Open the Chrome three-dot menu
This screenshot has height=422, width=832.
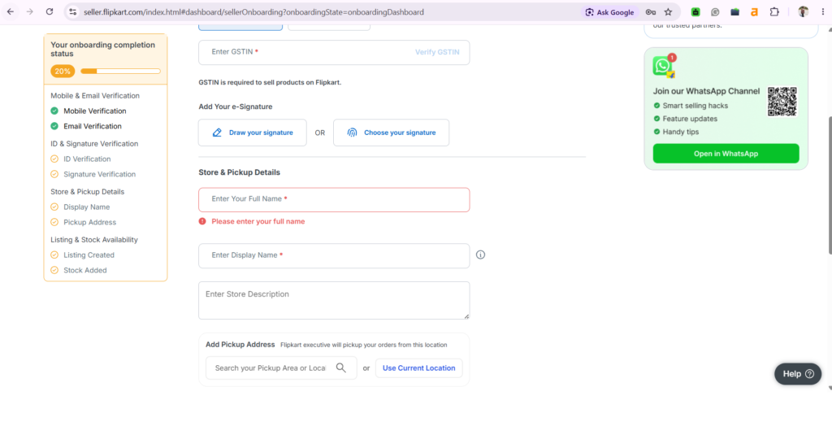822,11
